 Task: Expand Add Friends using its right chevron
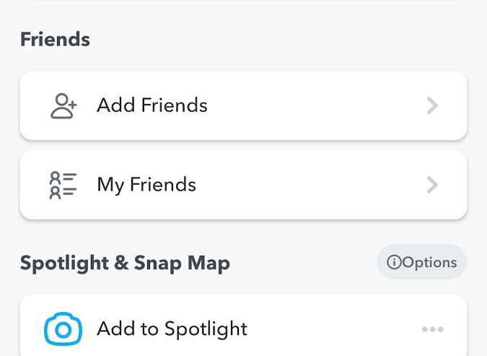tap(432, 105)
